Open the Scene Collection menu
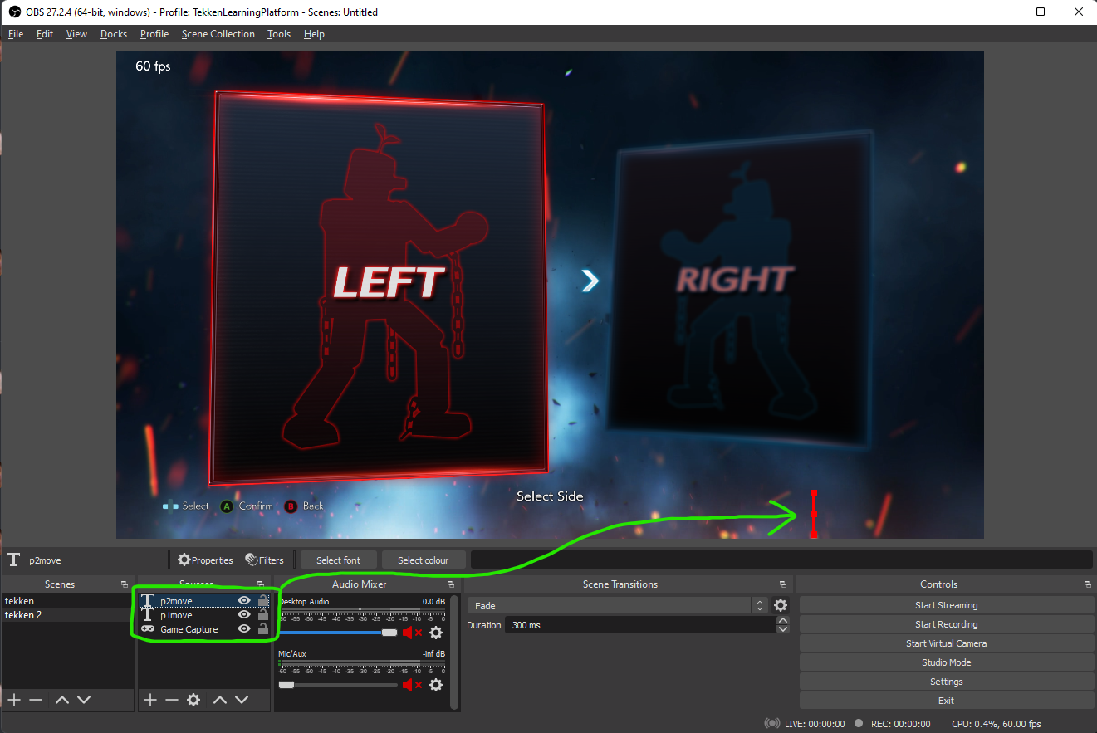The height and width of the screenshot is (733, 1097). [218, 34]
